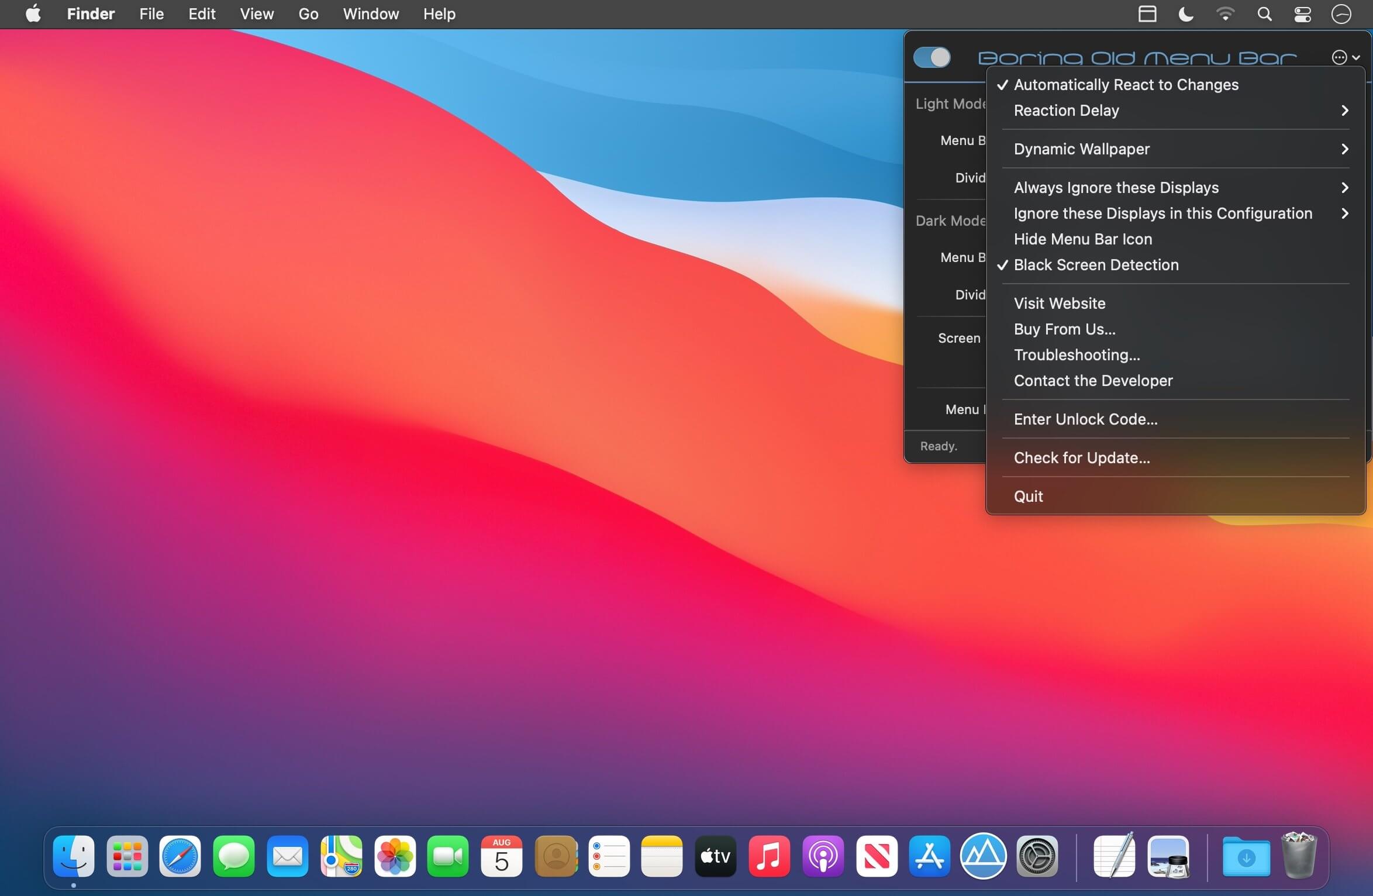The image size is (1373, 896).
Task: Open Finder from the Dock
Action: [74, 856]
